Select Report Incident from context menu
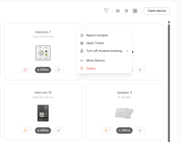 [x=97, y=35]
